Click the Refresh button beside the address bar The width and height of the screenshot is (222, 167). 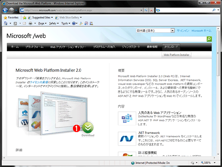[x=146, y=10]
